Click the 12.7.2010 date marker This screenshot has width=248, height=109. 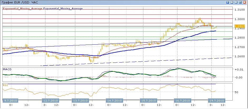(x=50, y=101)
